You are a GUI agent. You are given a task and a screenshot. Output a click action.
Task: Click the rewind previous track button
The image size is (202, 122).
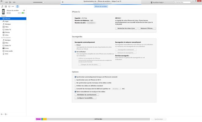point(6,2)
